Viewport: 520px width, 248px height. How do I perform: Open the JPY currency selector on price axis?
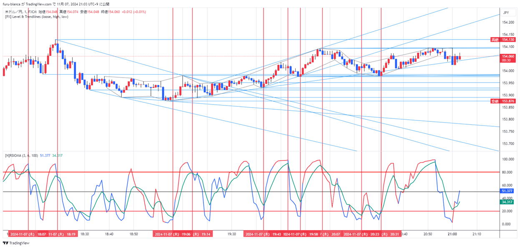506,13
